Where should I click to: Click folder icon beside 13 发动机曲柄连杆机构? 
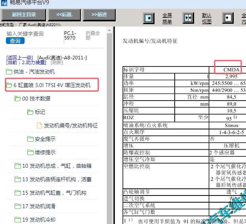pyautogui.click(x=17, y=179)
